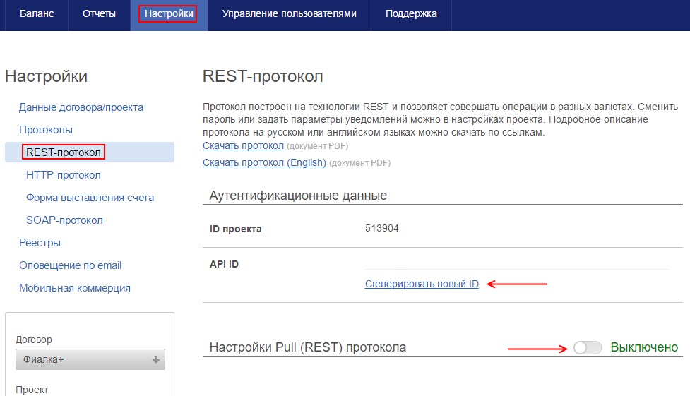Open the Реестры section
690x396 pixels.
click(40, 243)
